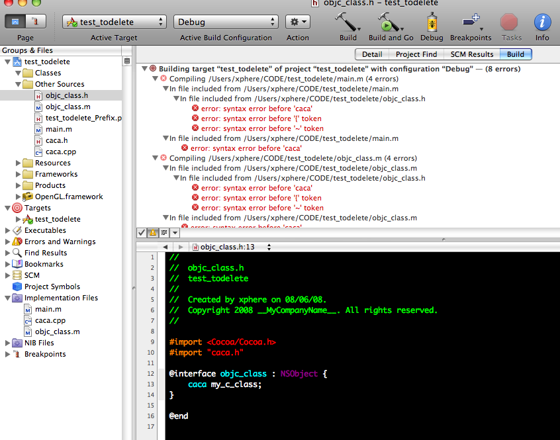Expand the Executables group
This screenshot has height=440, width=560.
point(7,230)
